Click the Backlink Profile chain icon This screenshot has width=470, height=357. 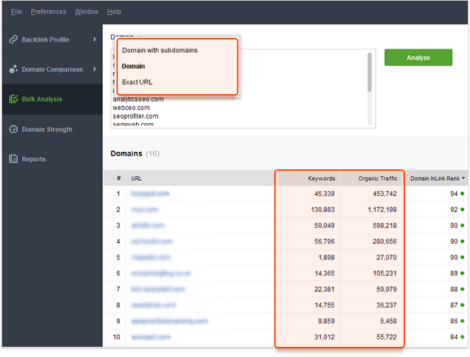[x=13, y=39]
